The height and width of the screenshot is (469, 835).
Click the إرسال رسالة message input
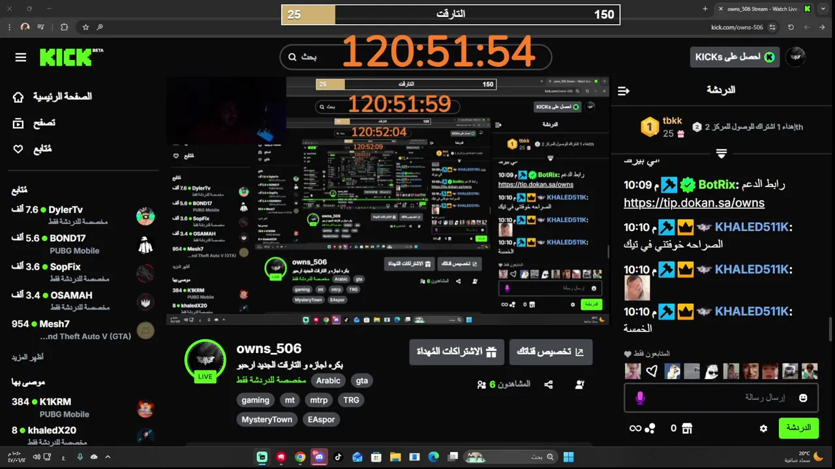click(x=721, y=397)
